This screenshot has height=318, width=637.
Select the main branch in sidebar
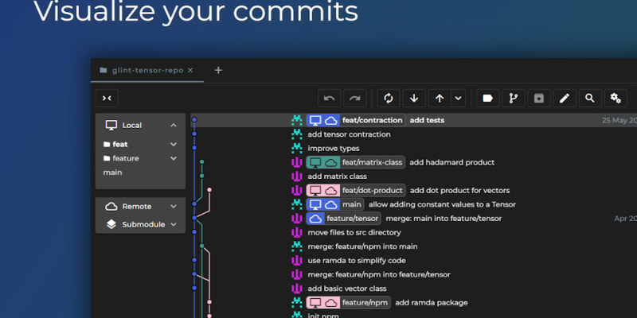(x=112, y=173)
